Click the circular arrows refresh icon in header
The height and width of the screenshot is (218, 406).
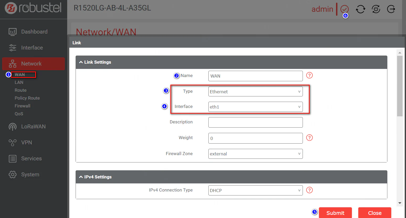(x=360, y=9)
